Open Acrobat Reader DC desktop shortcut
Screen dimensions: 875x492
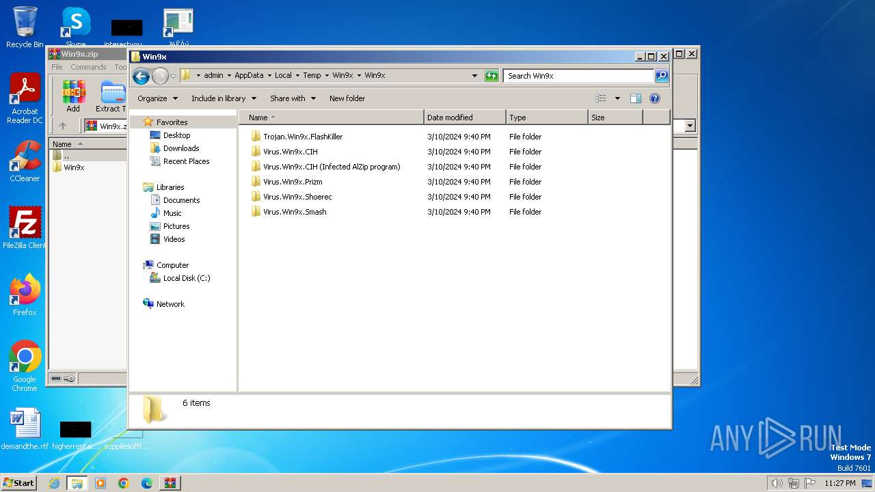point(25,99)
